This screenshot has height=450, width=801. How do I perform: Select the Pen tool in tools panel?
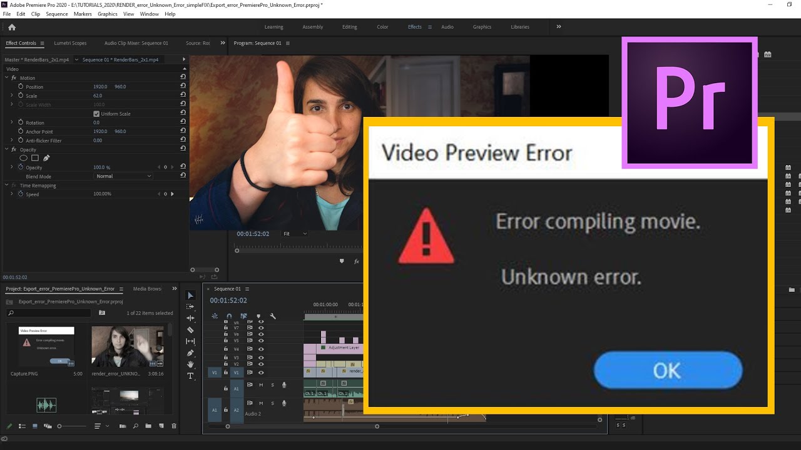click(190, 353)
